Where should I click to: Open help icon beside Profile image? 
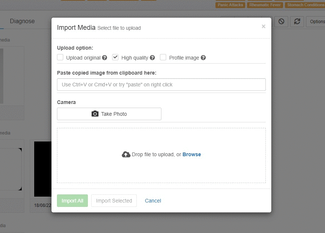[203, 58]
